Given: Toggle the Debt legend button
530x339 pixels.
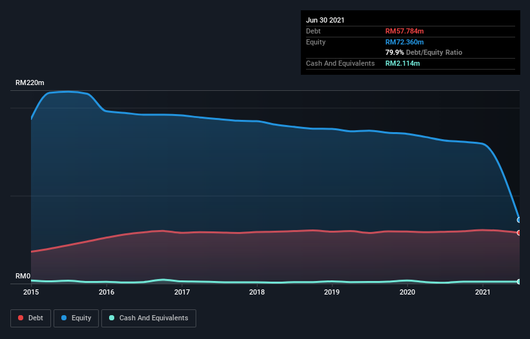Looking at the screenshot, I should click(x=30, y=318).
